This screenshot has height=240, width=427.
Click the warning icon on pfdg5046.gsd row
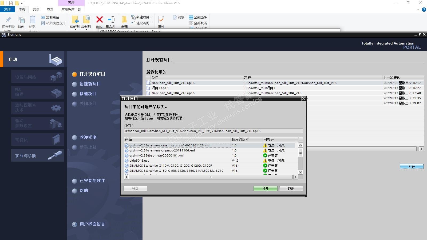click(x=265, y=161)
